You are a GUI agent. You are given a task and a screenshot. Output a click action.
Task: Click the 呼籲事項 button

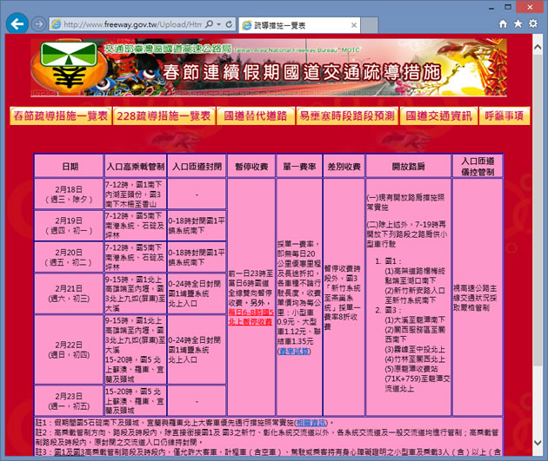click(x=505, y=115)
